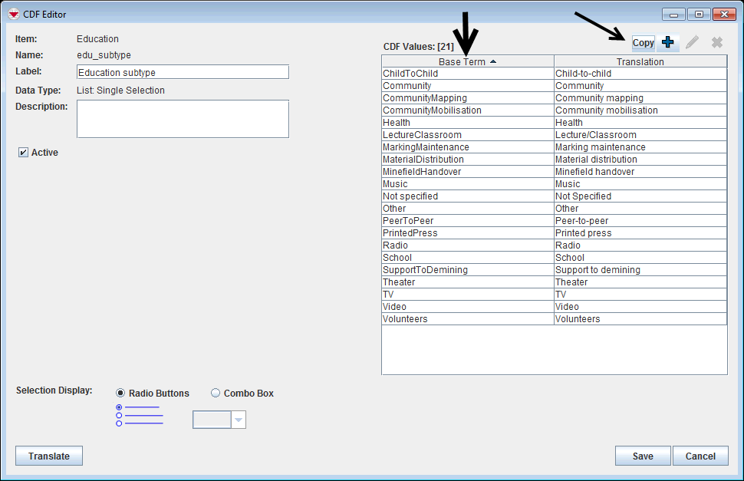
Task: Click the pencil edit value icon
Action: (693, 43)
